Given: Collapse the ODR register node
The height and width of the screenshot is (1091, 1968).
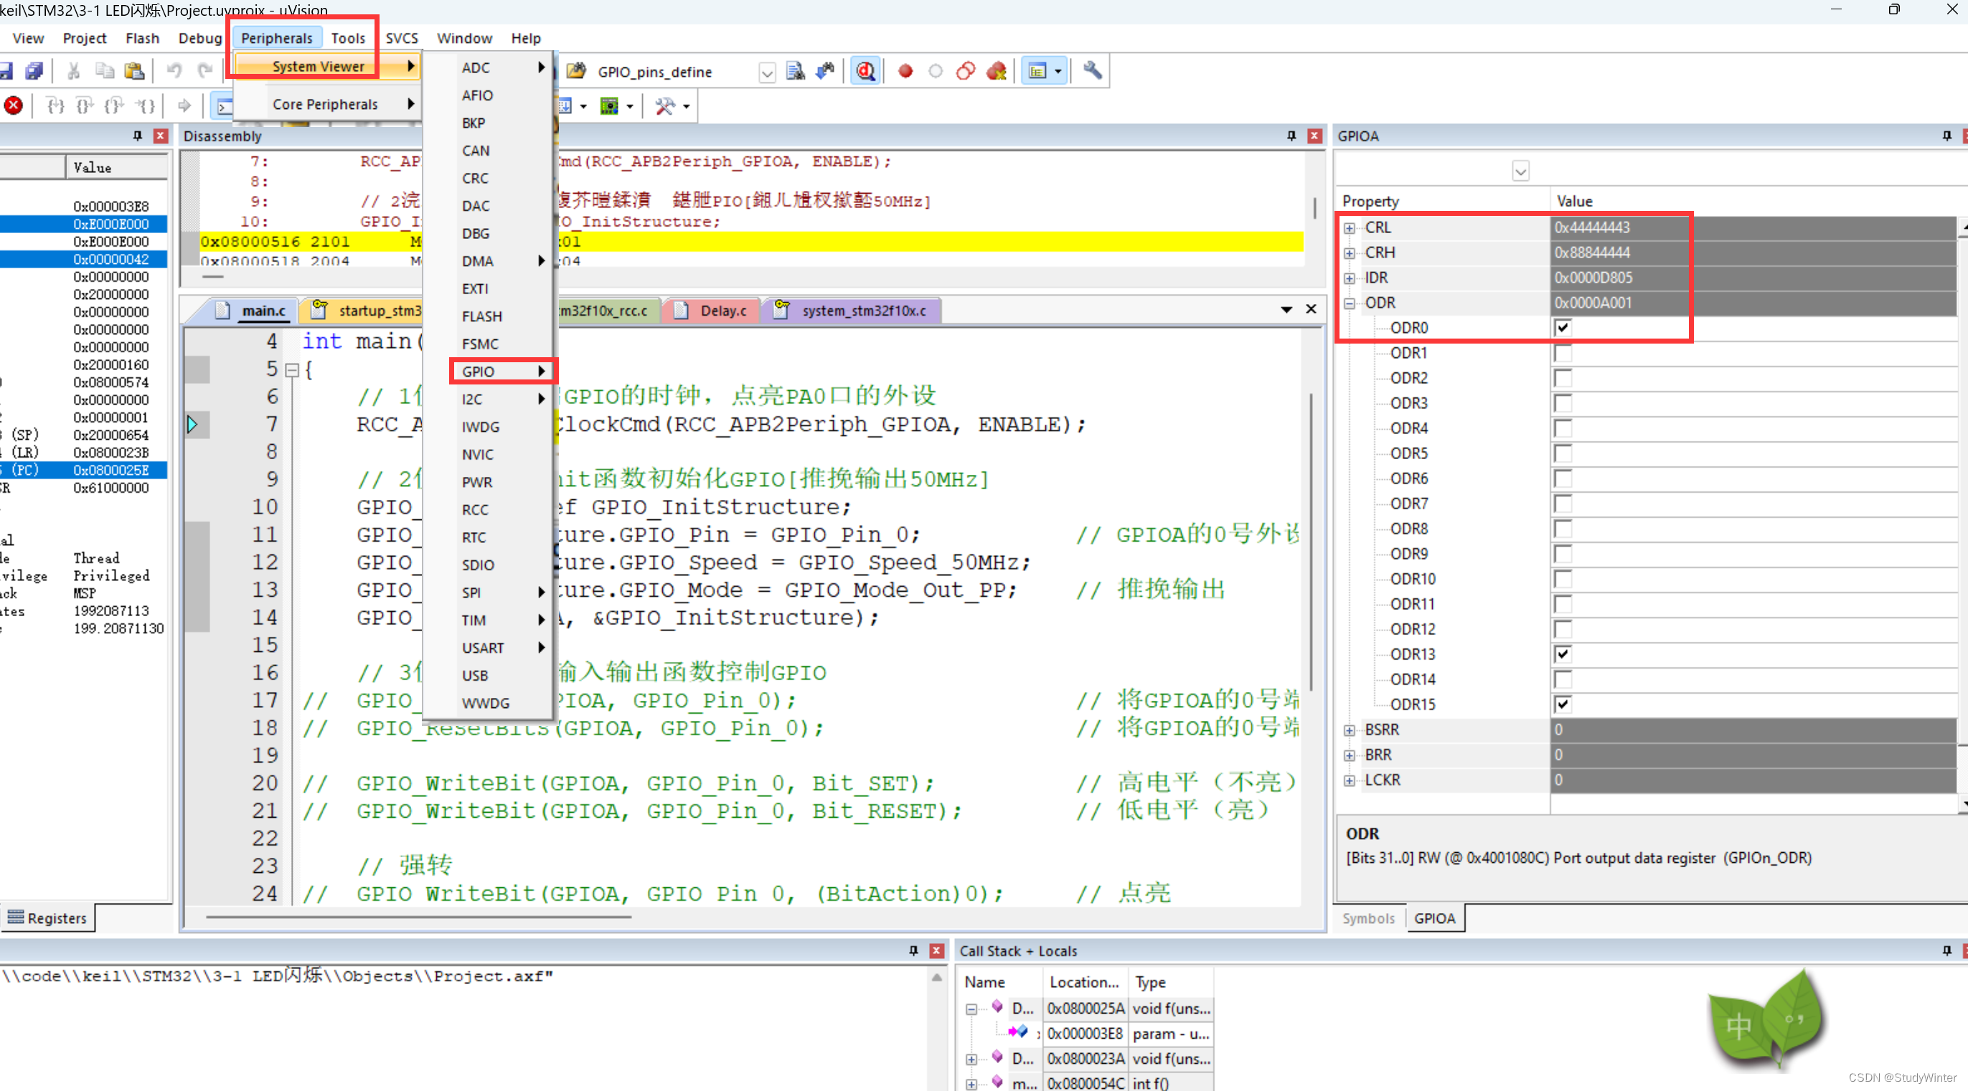Looking at the screenshot, I should [x=1349, y=303].
